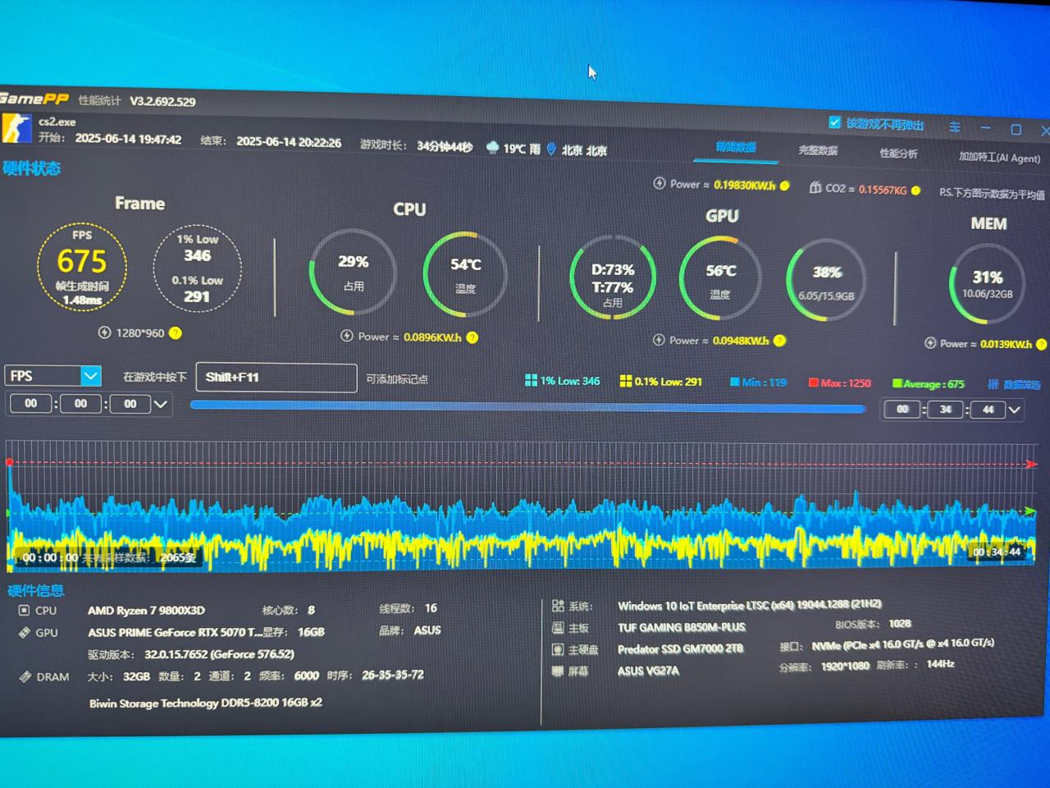Viewport: 1050px width, 788px height.
Task: Click the 主板 motherboard icon
Action: (x=558, y=628)
